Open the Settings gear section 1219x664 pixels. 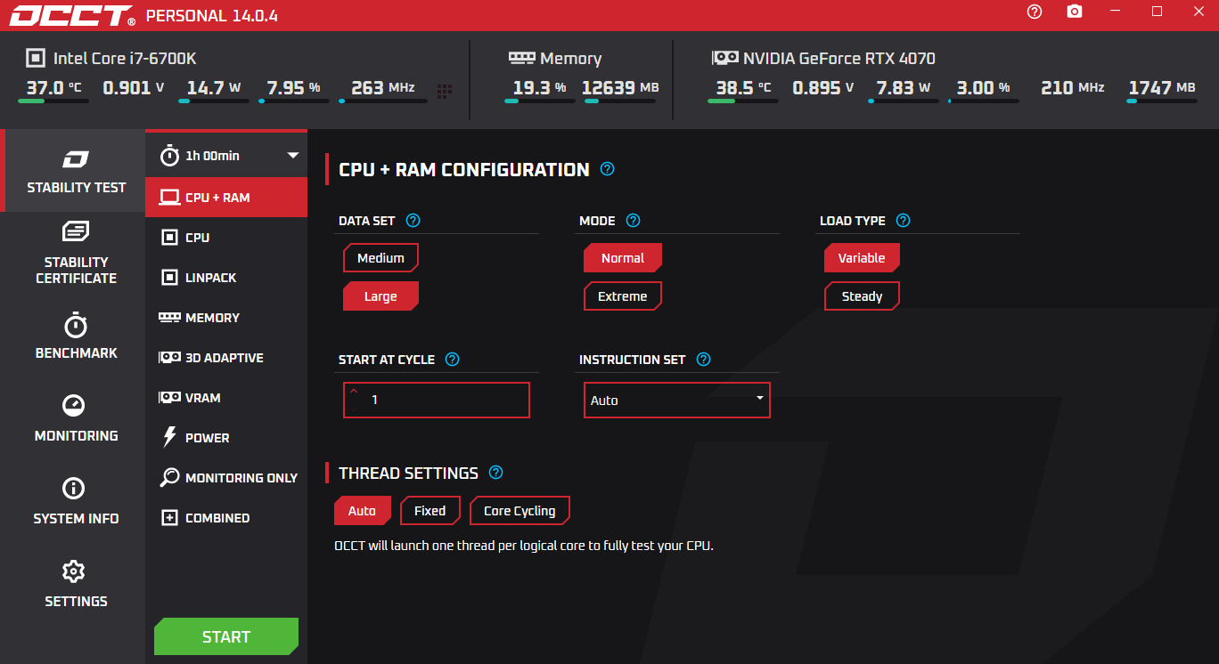(76, 585)
